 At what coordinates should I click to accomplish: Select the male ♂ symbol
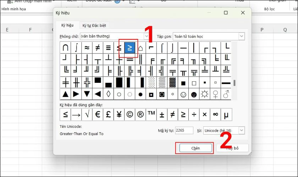(226, 94)
